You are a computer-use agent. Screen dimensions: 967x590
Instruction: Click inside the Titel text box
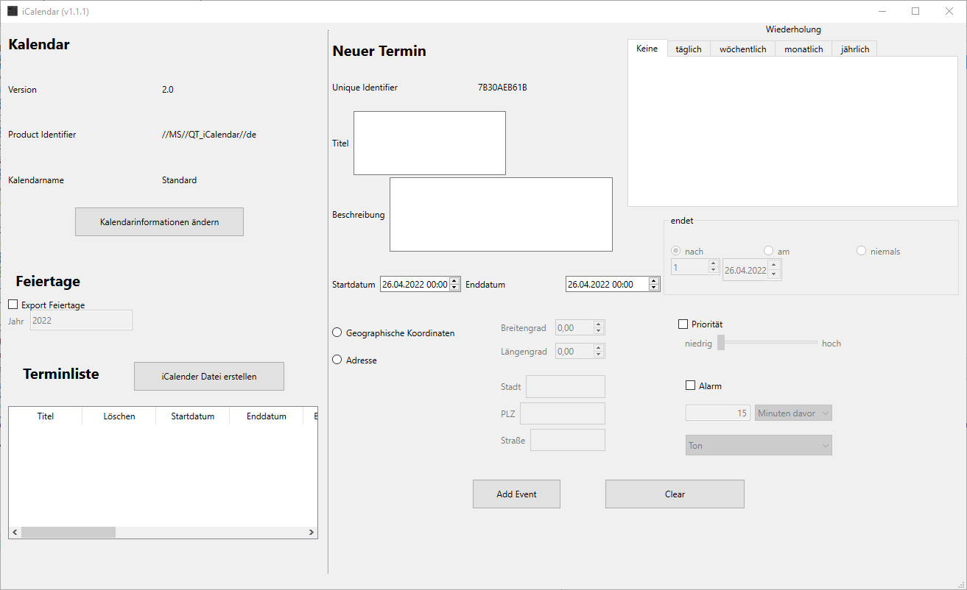[x=429, y=142]
